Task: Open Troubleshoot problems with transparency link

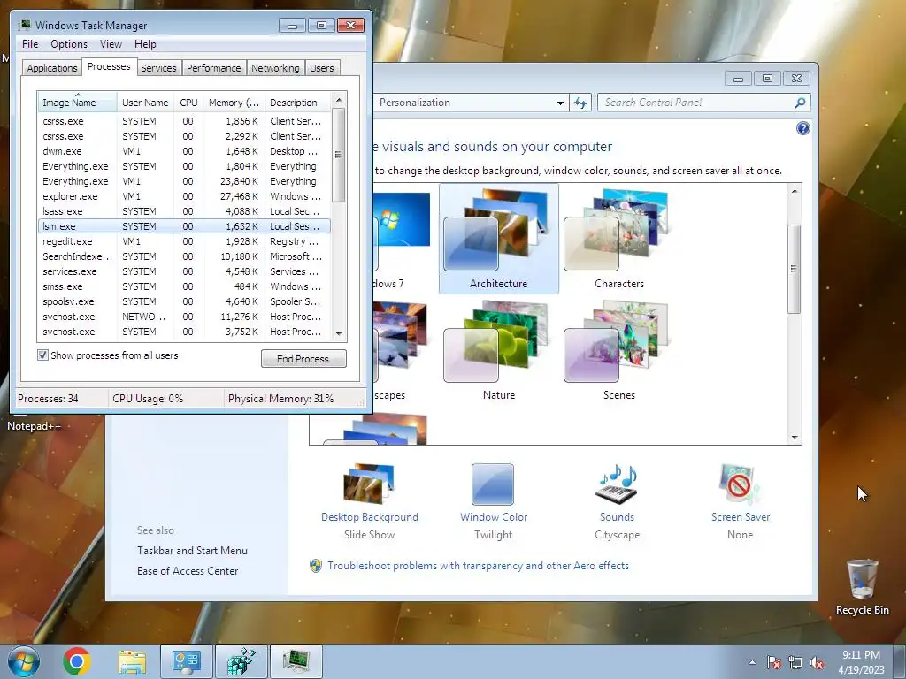Action: pos(478,566)
